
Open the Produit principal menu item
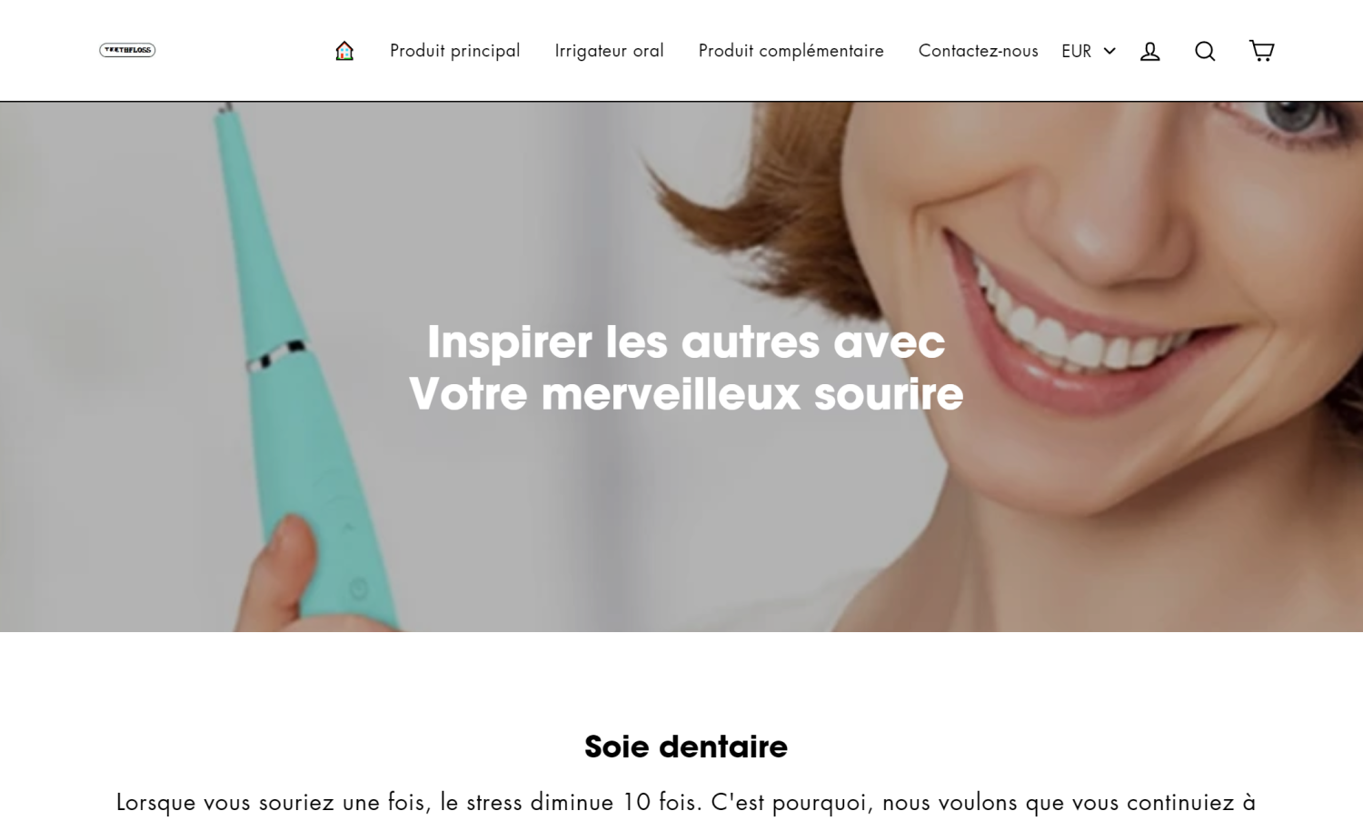point(455,51)
